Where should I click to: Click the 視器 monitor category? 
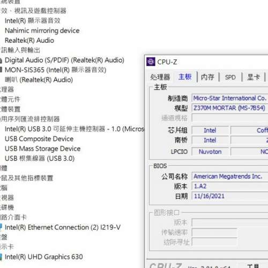point(7,198)
